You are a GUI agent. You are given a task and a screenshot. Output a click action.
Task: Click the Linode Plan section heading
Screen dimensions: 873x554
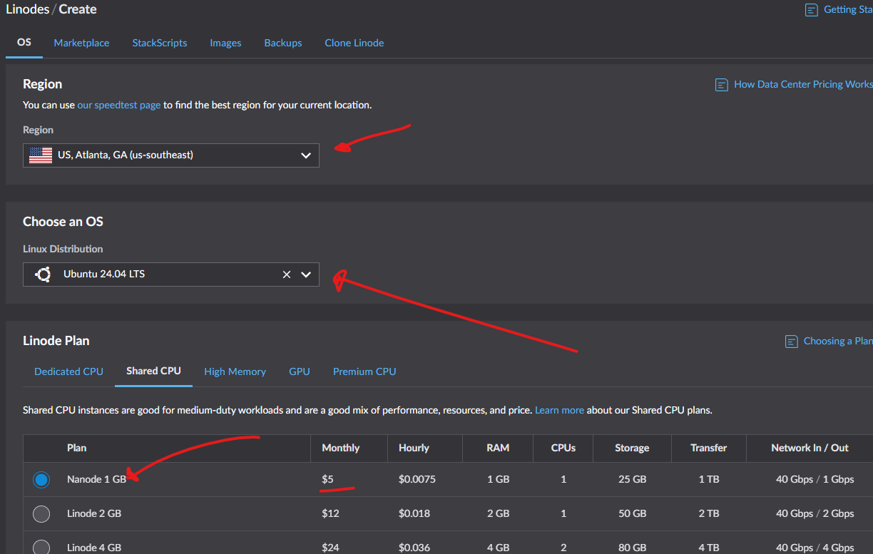56,341
